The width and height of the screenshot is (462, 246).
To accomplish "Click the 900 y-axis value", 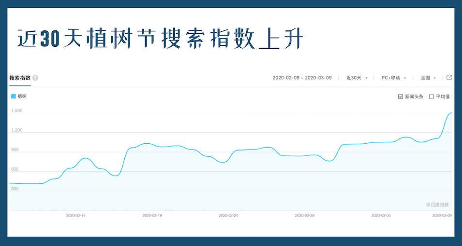I will click(15, 150).
